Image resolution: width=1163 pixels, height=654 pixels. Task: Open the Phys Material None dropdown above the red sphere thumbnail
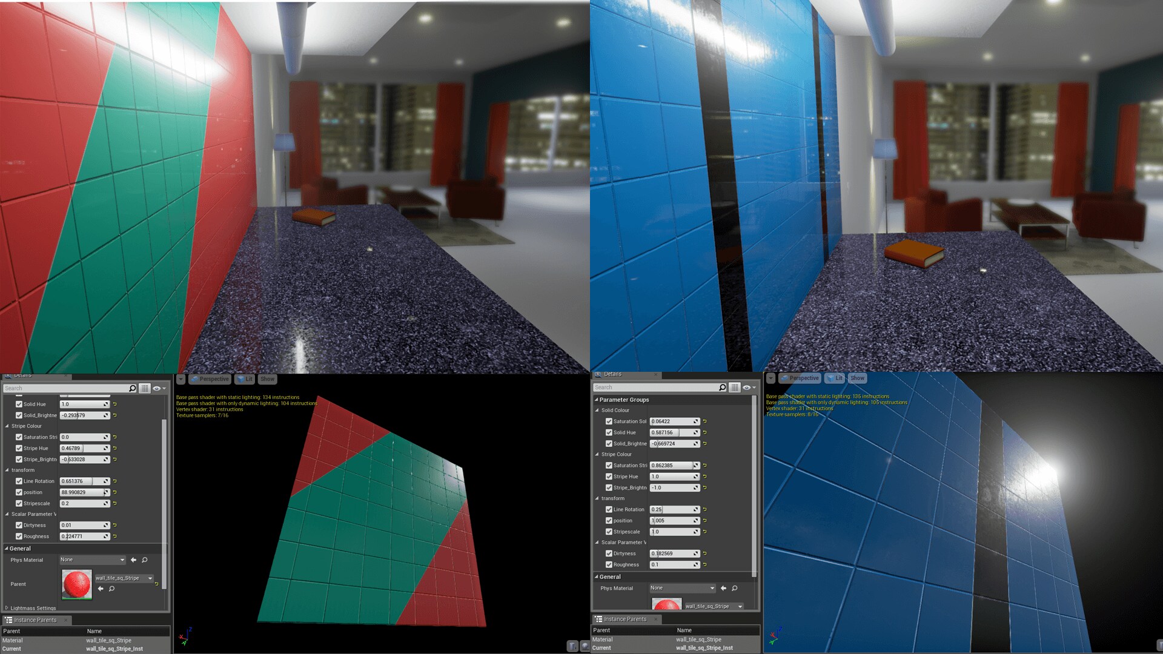point(92,560)
